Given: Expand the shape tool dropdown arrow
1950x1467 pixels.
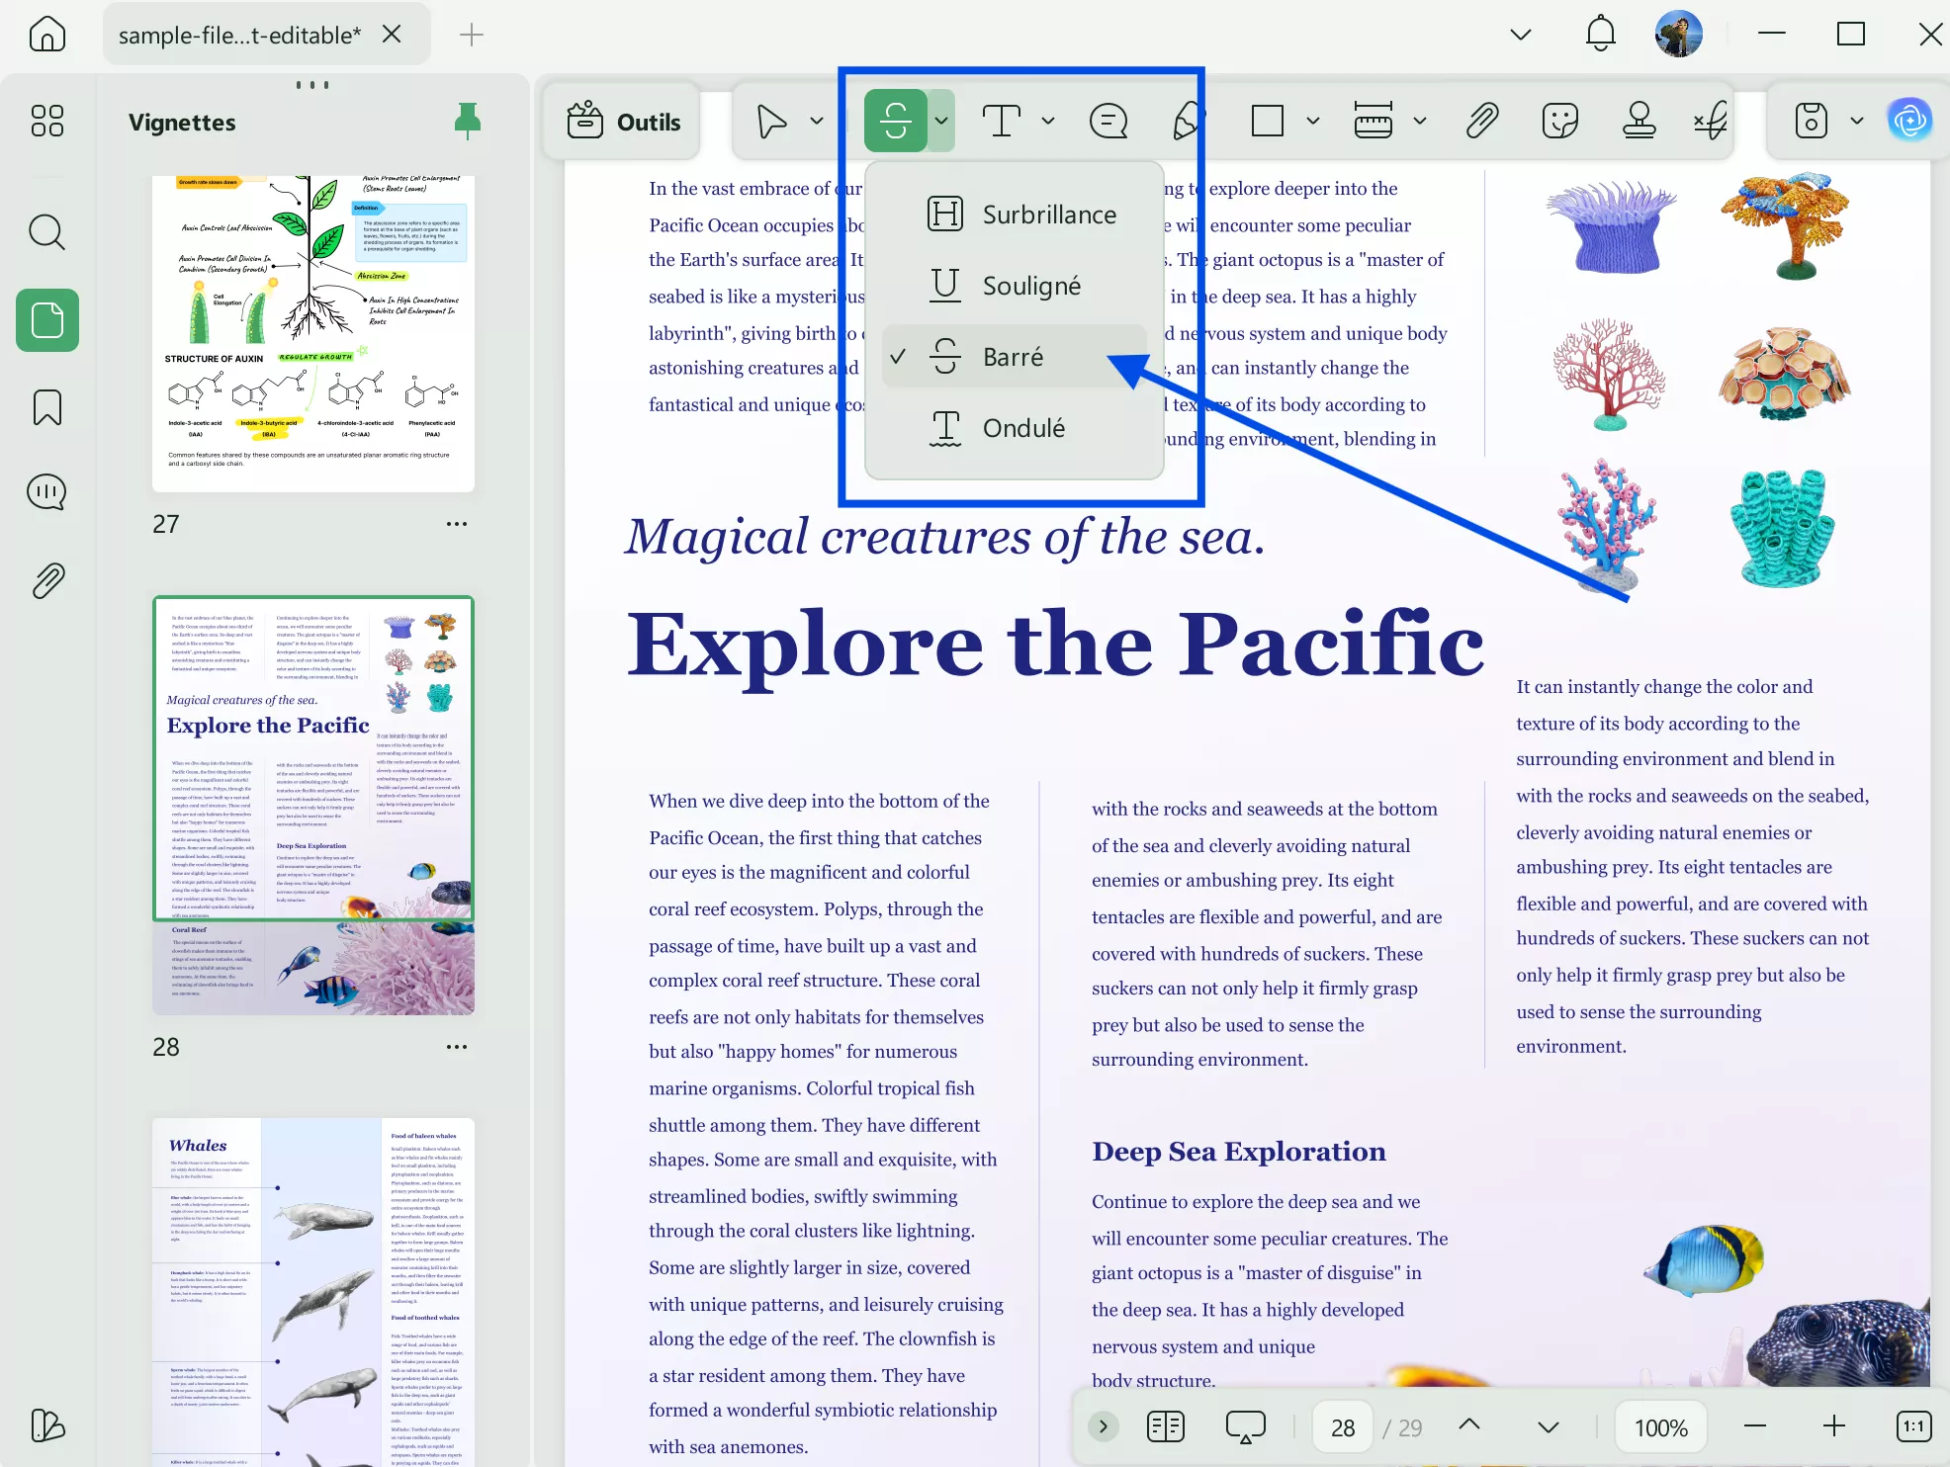Looking at the screenshot, I should 1313,121.
